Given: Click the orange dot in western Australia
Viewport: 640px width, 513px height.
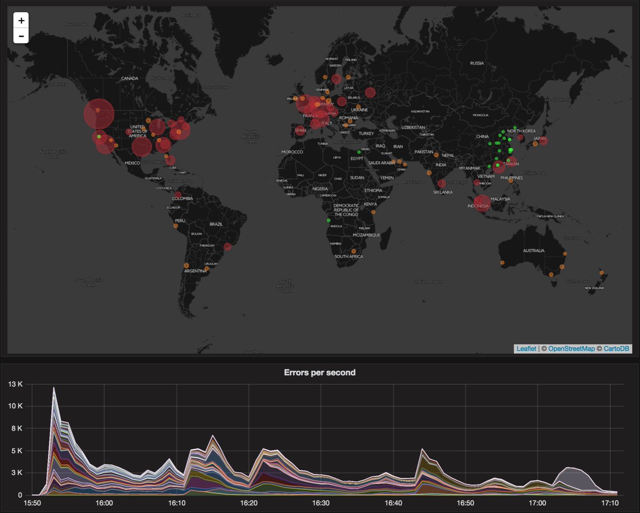Looking at the screenshot, I should tap(502, 263).
